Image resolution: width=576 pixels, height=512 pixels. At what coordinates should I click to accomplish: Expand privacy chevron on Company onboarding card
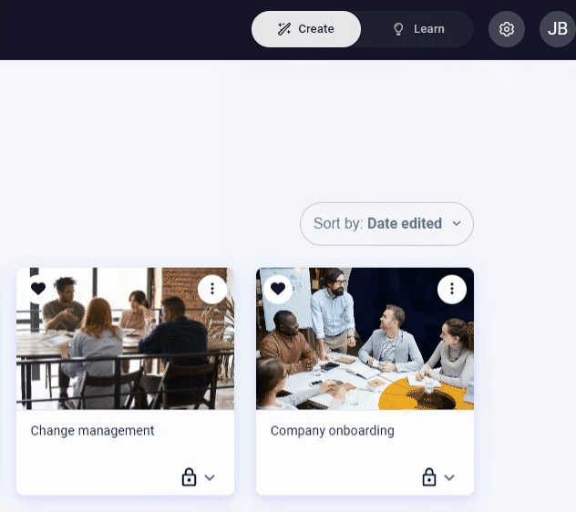(449, 477)
